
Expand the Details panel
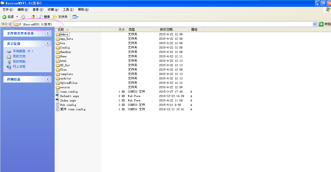point(48,79)
